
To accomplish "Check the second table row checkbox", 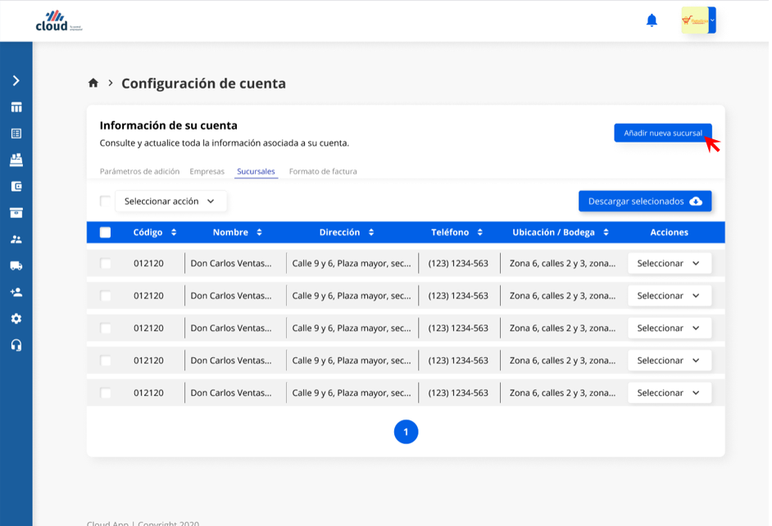I will point(106,296).
